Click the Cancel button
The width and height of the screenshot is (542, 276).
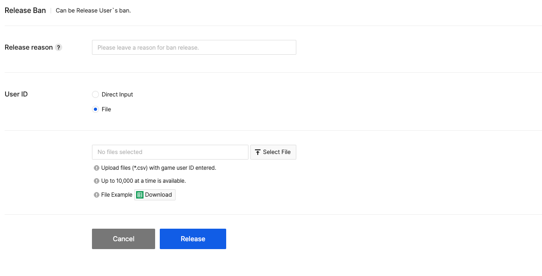click(124, 239)
